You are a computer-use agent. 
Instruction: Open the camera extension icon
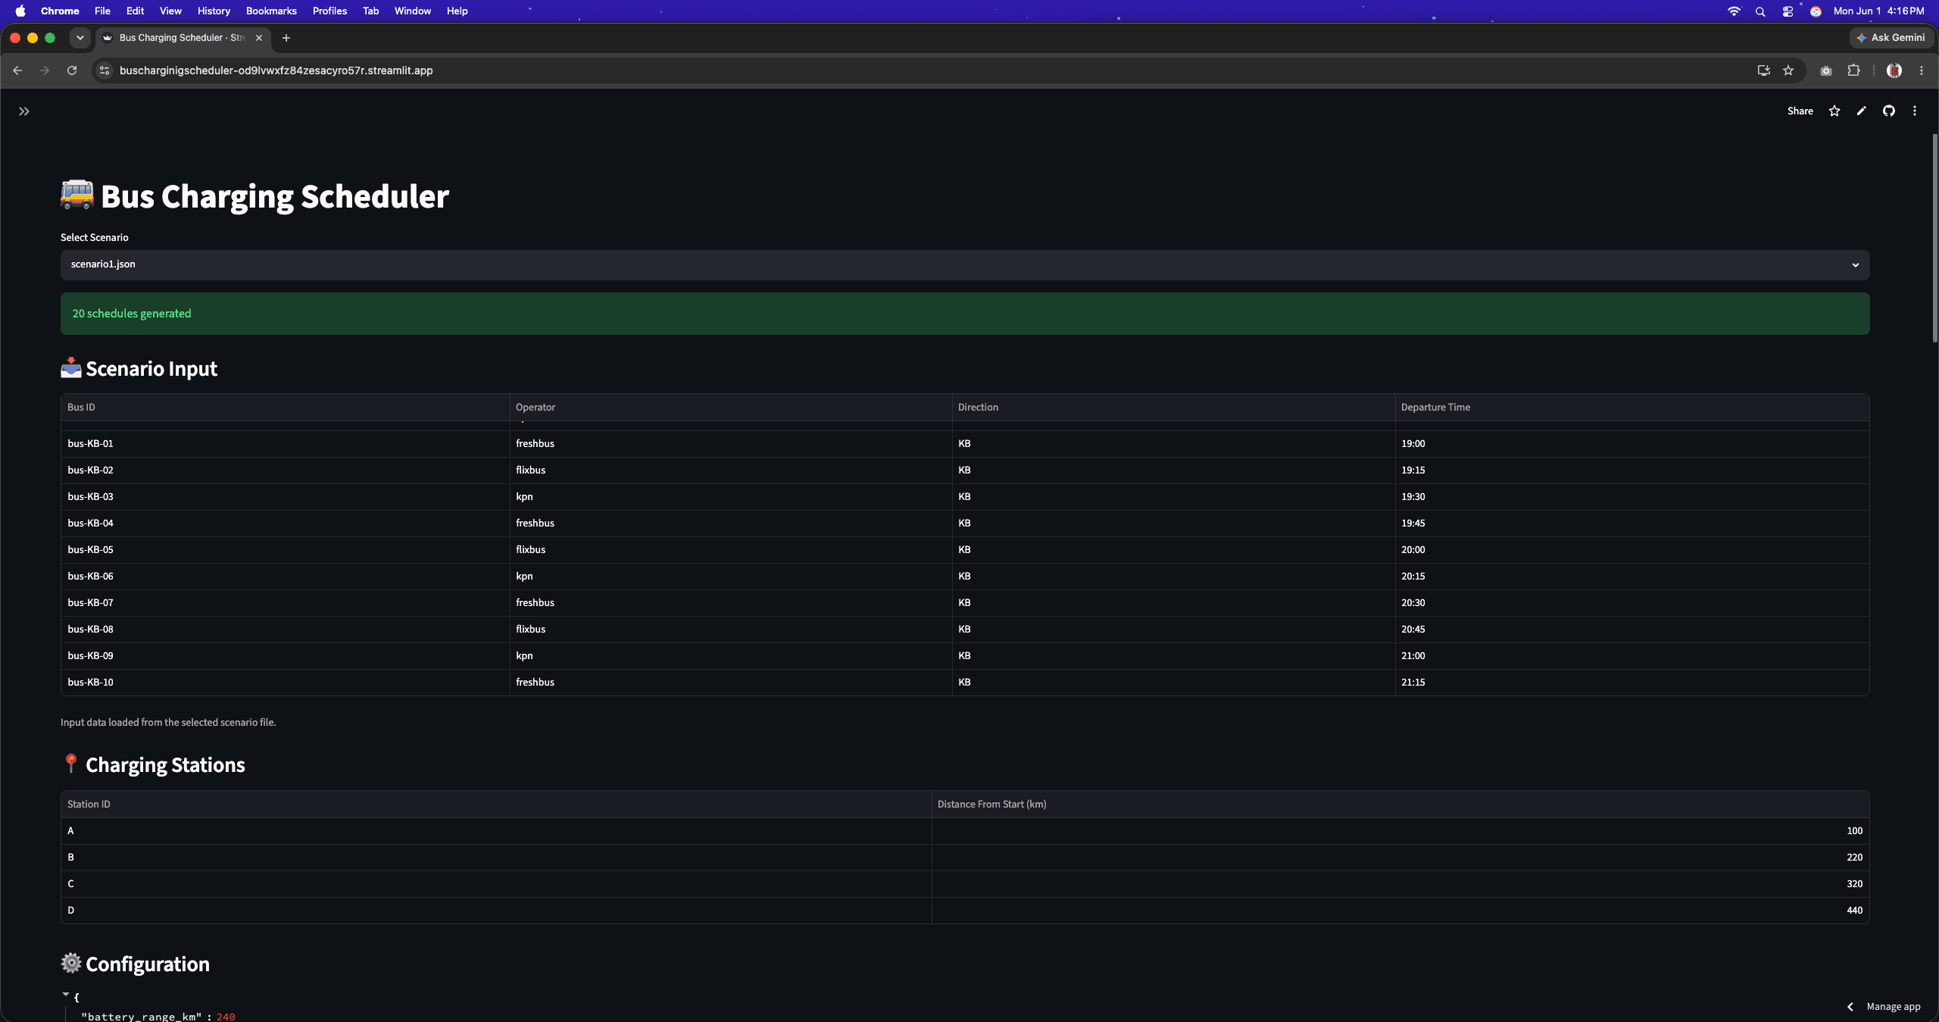1826,70
